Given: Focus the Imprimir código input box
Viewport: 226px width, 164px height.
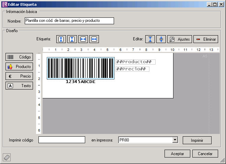Looking at the screenshot, I should 62,140.
